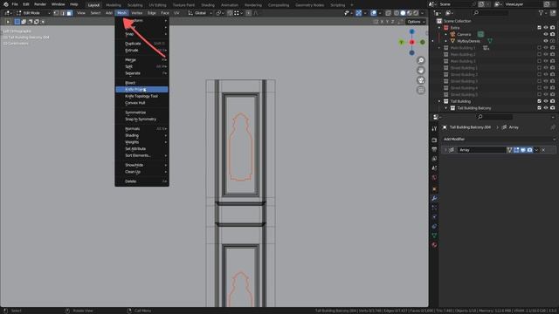
Task: Click the blue Z axis on navigation gizmo
Action: [411, 31]
